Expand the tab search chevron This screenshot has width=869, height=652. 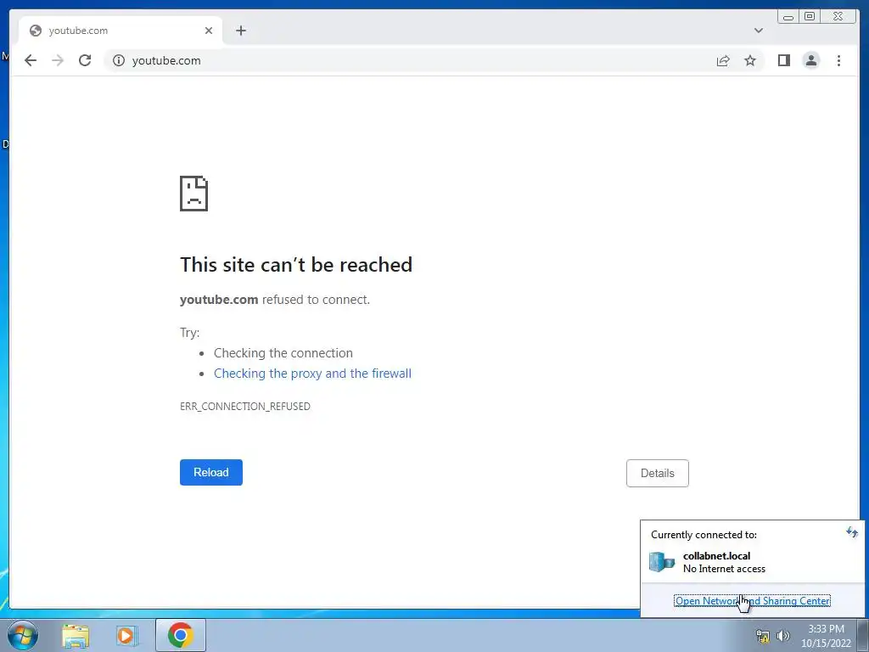pos(759,31)
